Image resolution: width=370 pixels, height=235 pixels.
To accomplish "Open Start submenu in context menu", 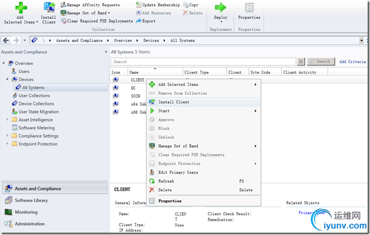I will 203,111.
